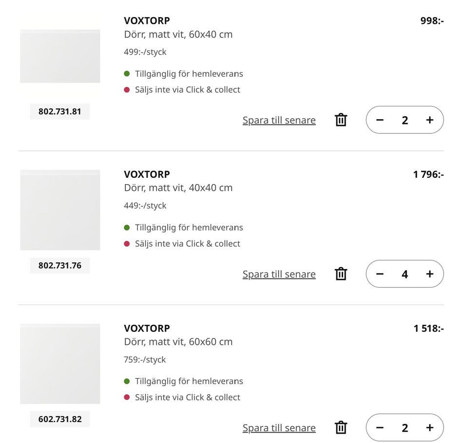Viewport: 468px width, 443px height.
Task: Trash the 60x60 cm VOXTORP door
Action: coord(341,427)
